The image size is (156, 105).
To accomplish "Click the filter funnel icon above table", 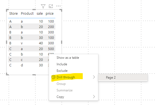I will click(43, 6).
